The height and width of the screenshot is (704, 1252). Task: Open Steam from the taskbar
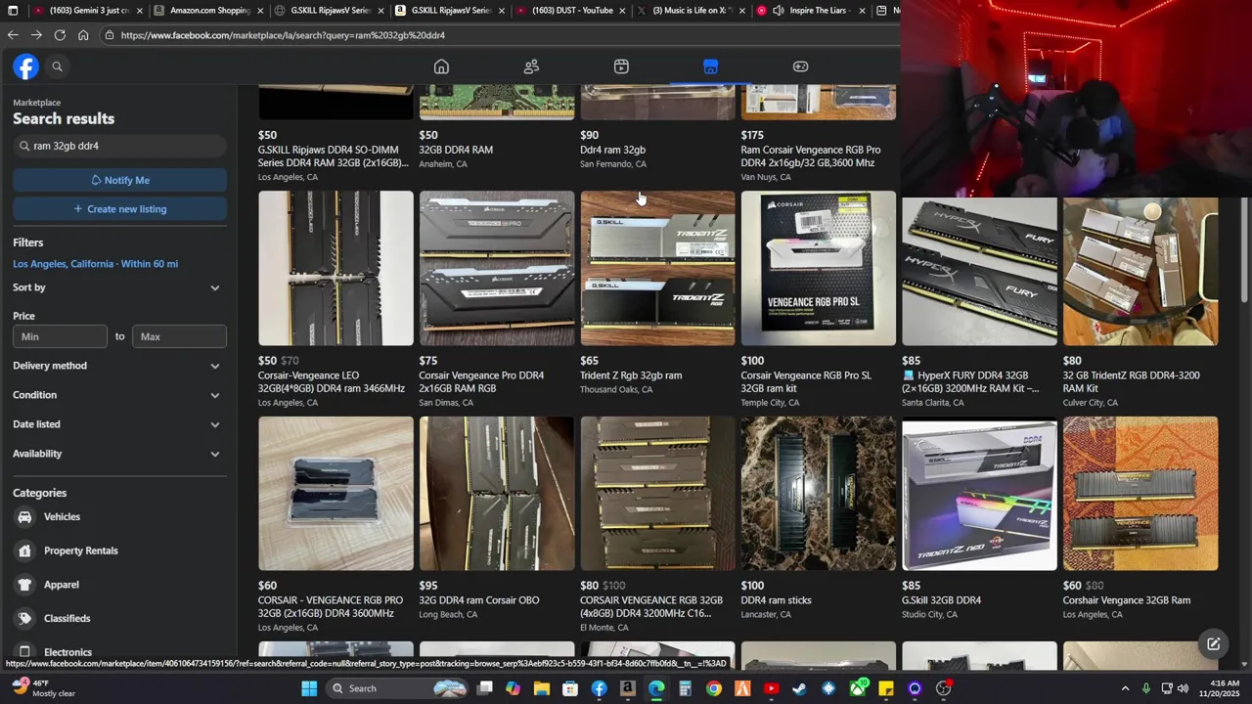tap(799, 688)
